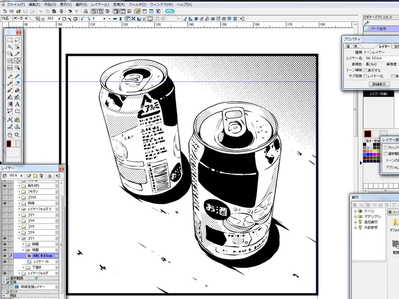399x299 pixels.
Task: Create new layer in Layers panel
Action: click(29, 176)
